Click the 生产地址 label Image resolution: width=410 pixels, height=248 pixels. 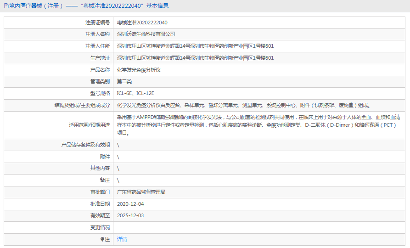tap(100, 58)
